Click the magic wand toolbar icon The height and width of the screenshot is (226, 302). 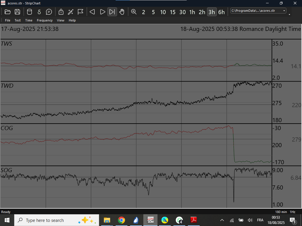[x=71, y=12]
